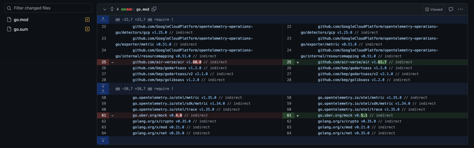Click the file icon beside go.mod in sidebar
Image resolution: width=474 pixels, height=148 pixels.
pyautogui.click(x=9, y=19)
